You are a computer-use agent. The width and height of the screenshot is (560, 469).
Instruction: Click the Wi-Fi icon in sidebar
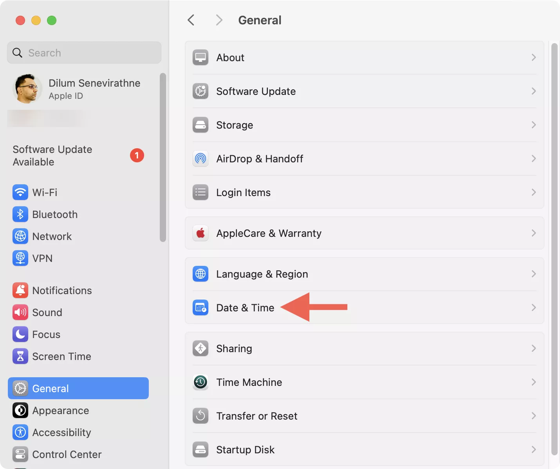coord(20,193)
